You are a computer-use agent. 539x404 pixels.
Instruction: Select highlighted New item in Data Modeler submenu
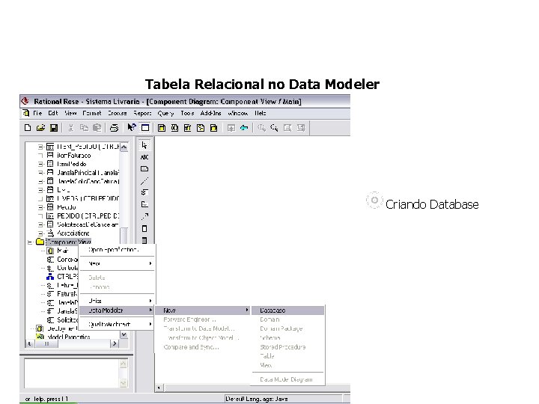click(202, 310)
